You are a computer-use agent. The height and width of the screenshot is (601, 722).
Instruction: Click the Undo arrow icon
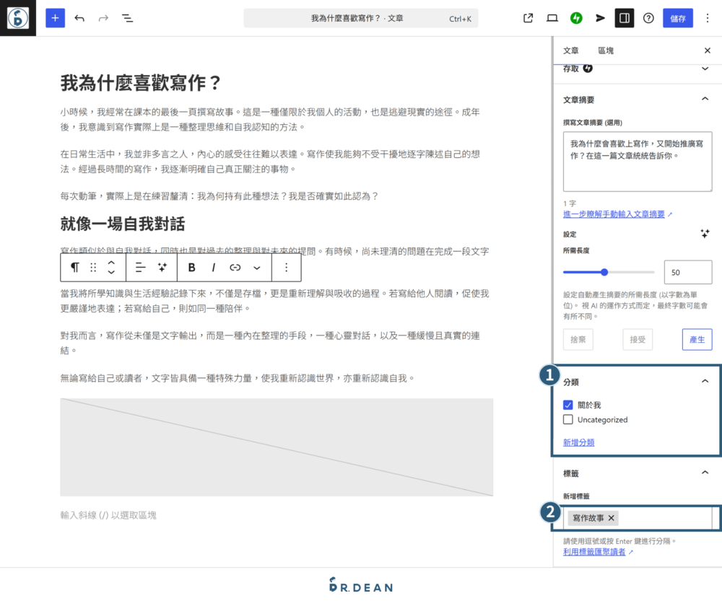pyautogui.click(x=79, y=17)
